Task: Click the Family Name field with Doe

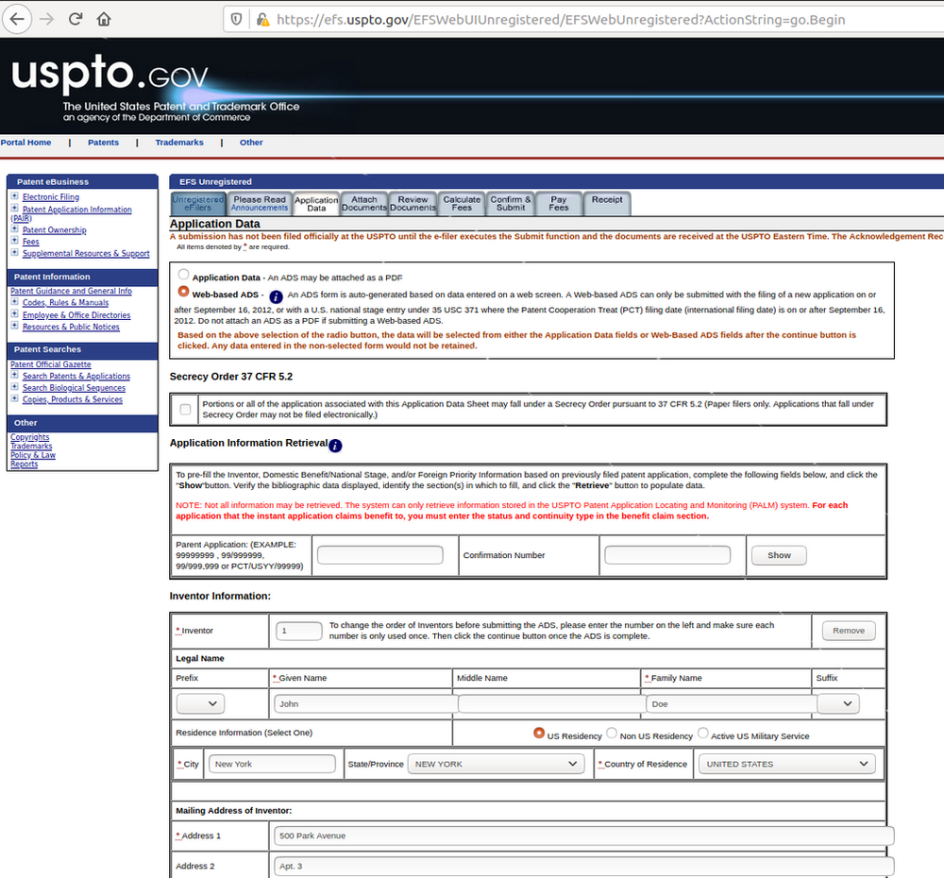Action: [x=732, y=704]
